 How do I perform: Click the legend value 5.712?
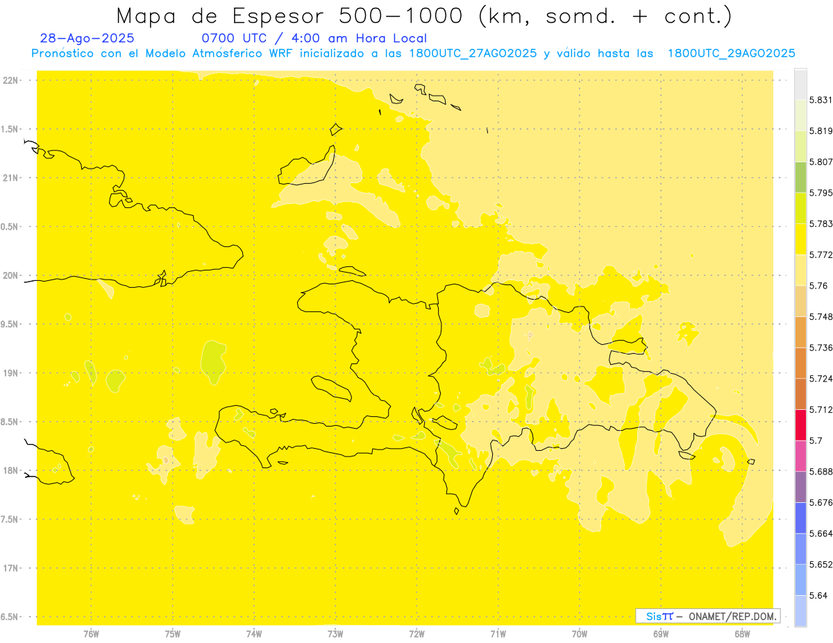(821, 409)
